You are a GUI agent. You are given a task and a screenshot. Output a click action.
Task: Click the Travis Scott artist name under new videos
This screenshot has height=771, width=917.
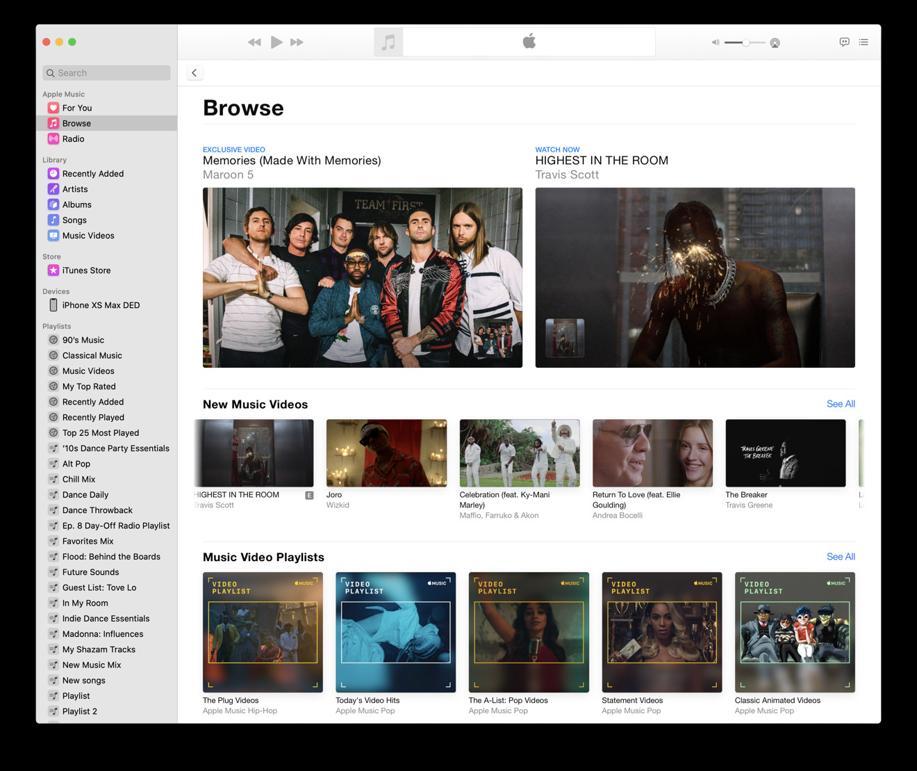pos(215,505)
